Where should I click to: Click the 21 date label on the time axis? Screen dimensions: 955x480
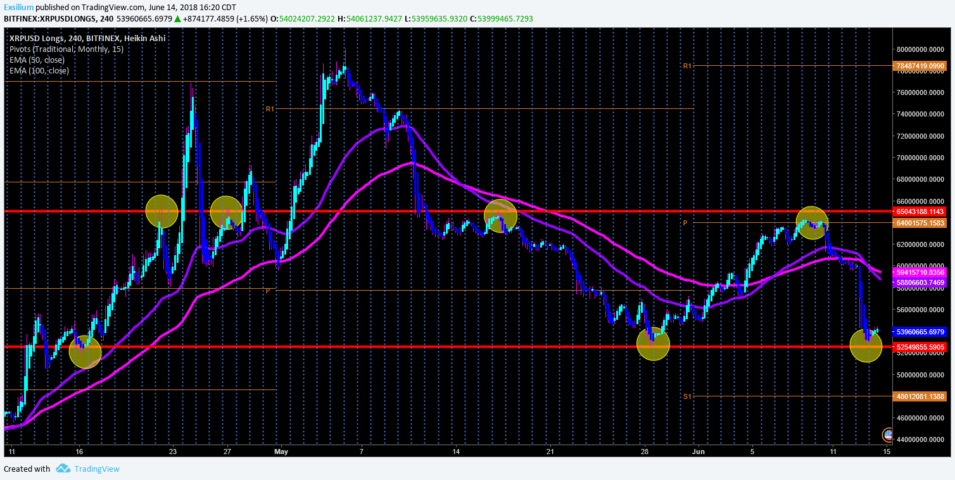click(550, 452)
